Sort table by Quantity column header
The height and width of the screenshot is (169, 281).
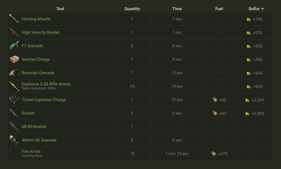(132, 9)
